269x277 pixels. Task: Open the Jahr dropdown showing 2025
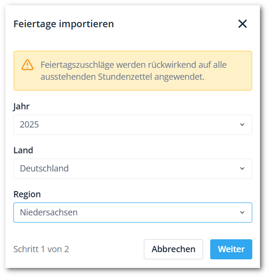[x=133, y=125]
